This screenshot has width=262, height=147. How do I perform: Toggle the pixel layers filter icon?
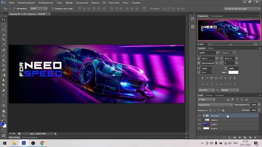coord(228,100)
